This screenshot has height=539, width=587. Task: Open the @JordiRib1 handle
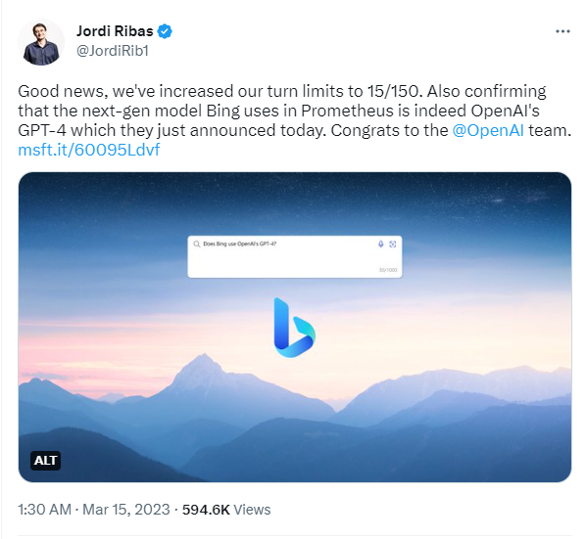pos(113,51)
